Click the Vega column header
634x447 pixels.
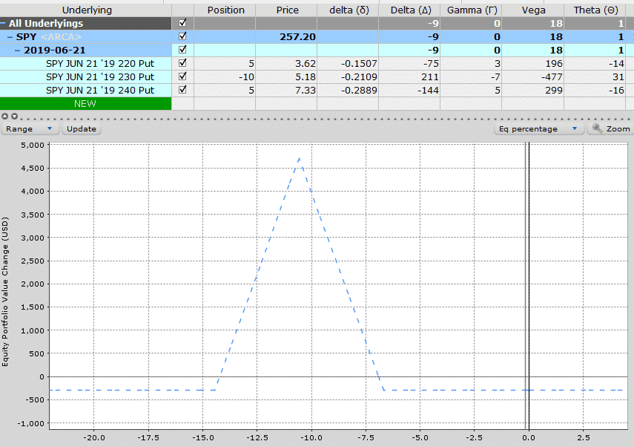(x=533, y=10)
